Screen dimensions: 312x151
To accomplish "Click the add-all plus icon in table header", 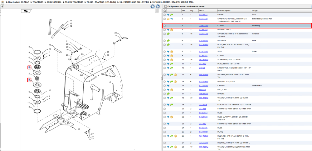I will pyautogui.click(x=164, y=11).
